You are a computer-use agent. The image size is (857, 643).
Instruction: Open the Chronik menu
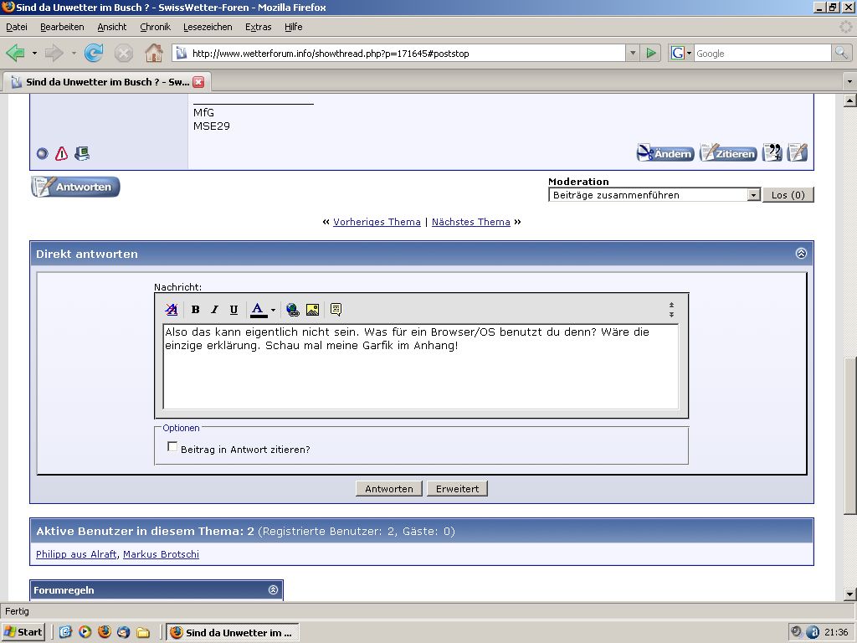coord(155,27)
